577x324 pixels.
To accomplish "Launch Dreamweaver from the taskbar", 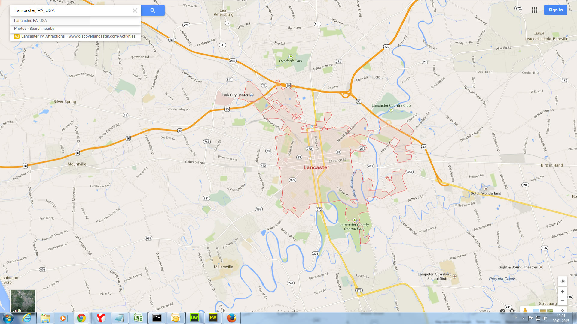I will (x=194, y=318).
